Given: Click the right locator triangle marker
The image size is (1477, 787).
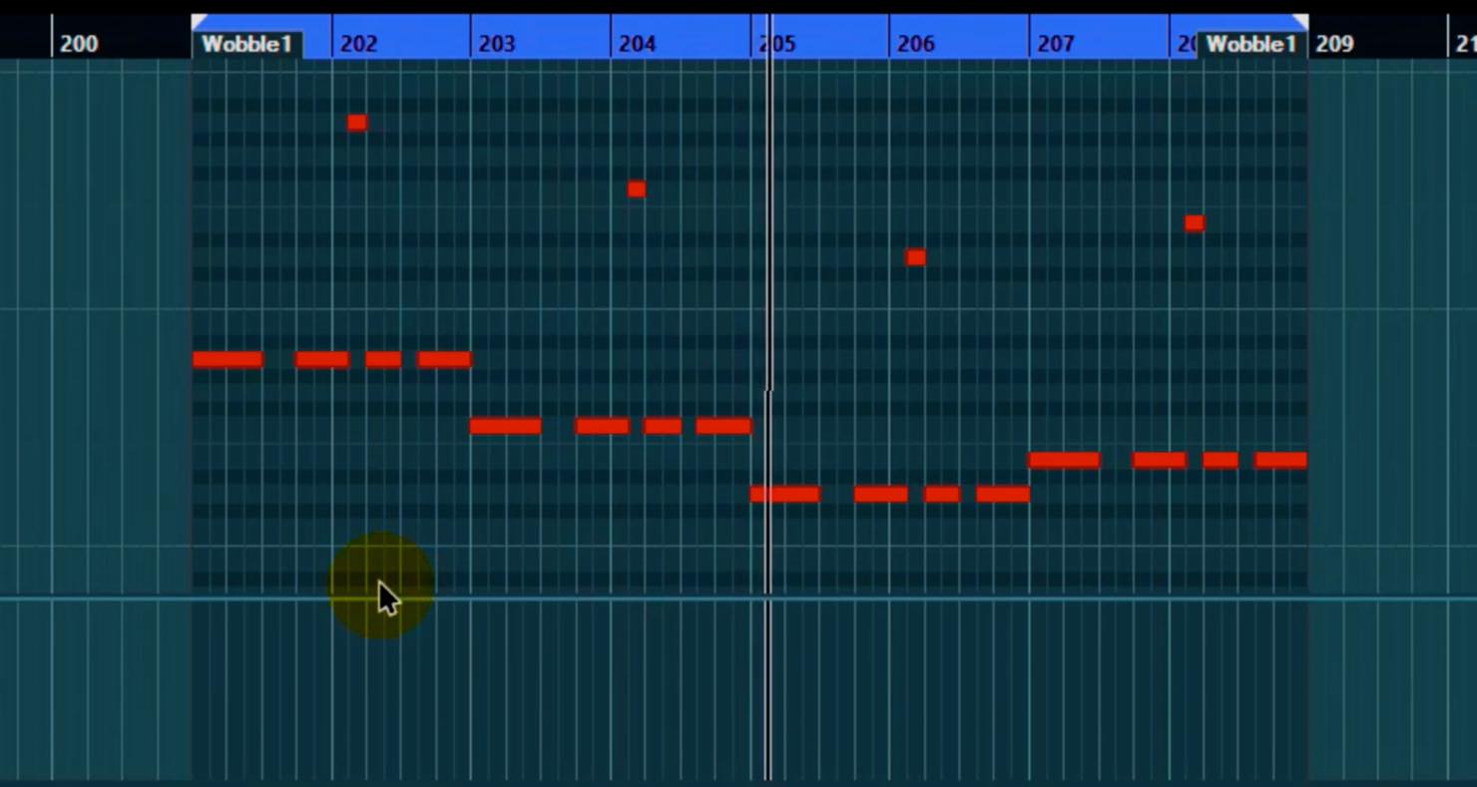Looking at the screenshot, I should pos(1300,21).
